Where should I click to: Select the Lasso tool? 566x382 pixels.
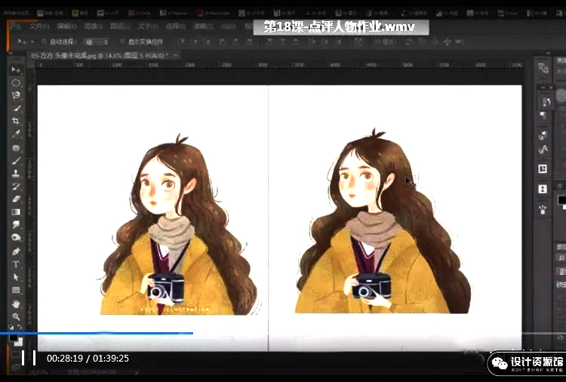click(16, 95)
